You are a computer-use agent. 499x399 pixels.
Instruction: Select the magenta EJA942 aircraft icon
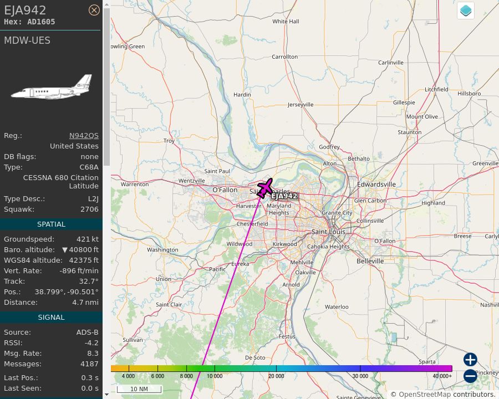pyautogui.click(x=265, y=188)
